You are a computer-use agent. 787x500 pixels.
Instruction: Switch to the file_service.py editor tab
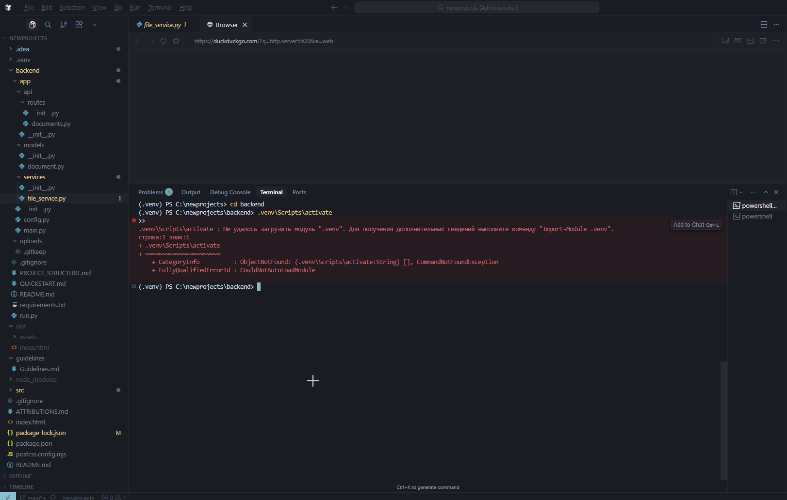click(x=165, y=25)
